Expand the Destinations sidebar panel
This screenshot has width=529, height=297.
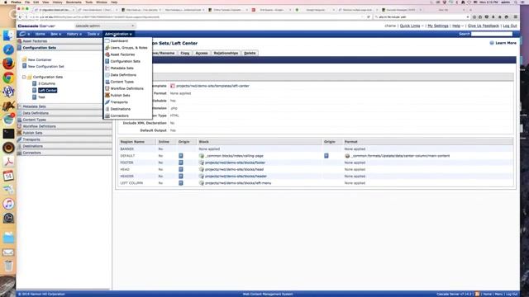pyautogui.click(x=64, y=146)
